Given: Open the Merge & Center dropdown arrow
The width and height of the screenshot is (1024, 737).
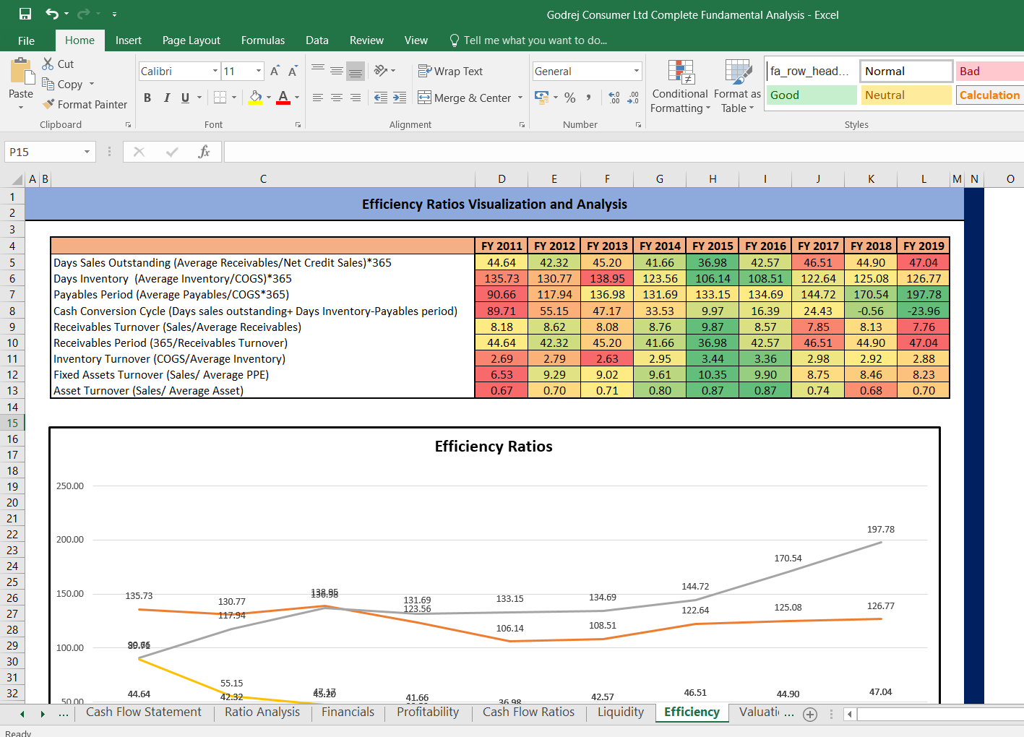Looking at the screenshot, I should [x=520, y=98].
